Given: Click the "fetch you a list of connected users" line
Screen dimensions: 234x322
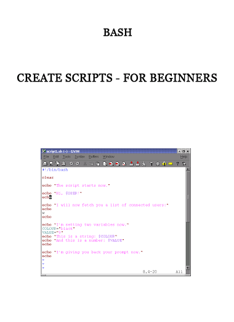Looking at the screenshot, I should pyautogui.click(x=105, y=205).
